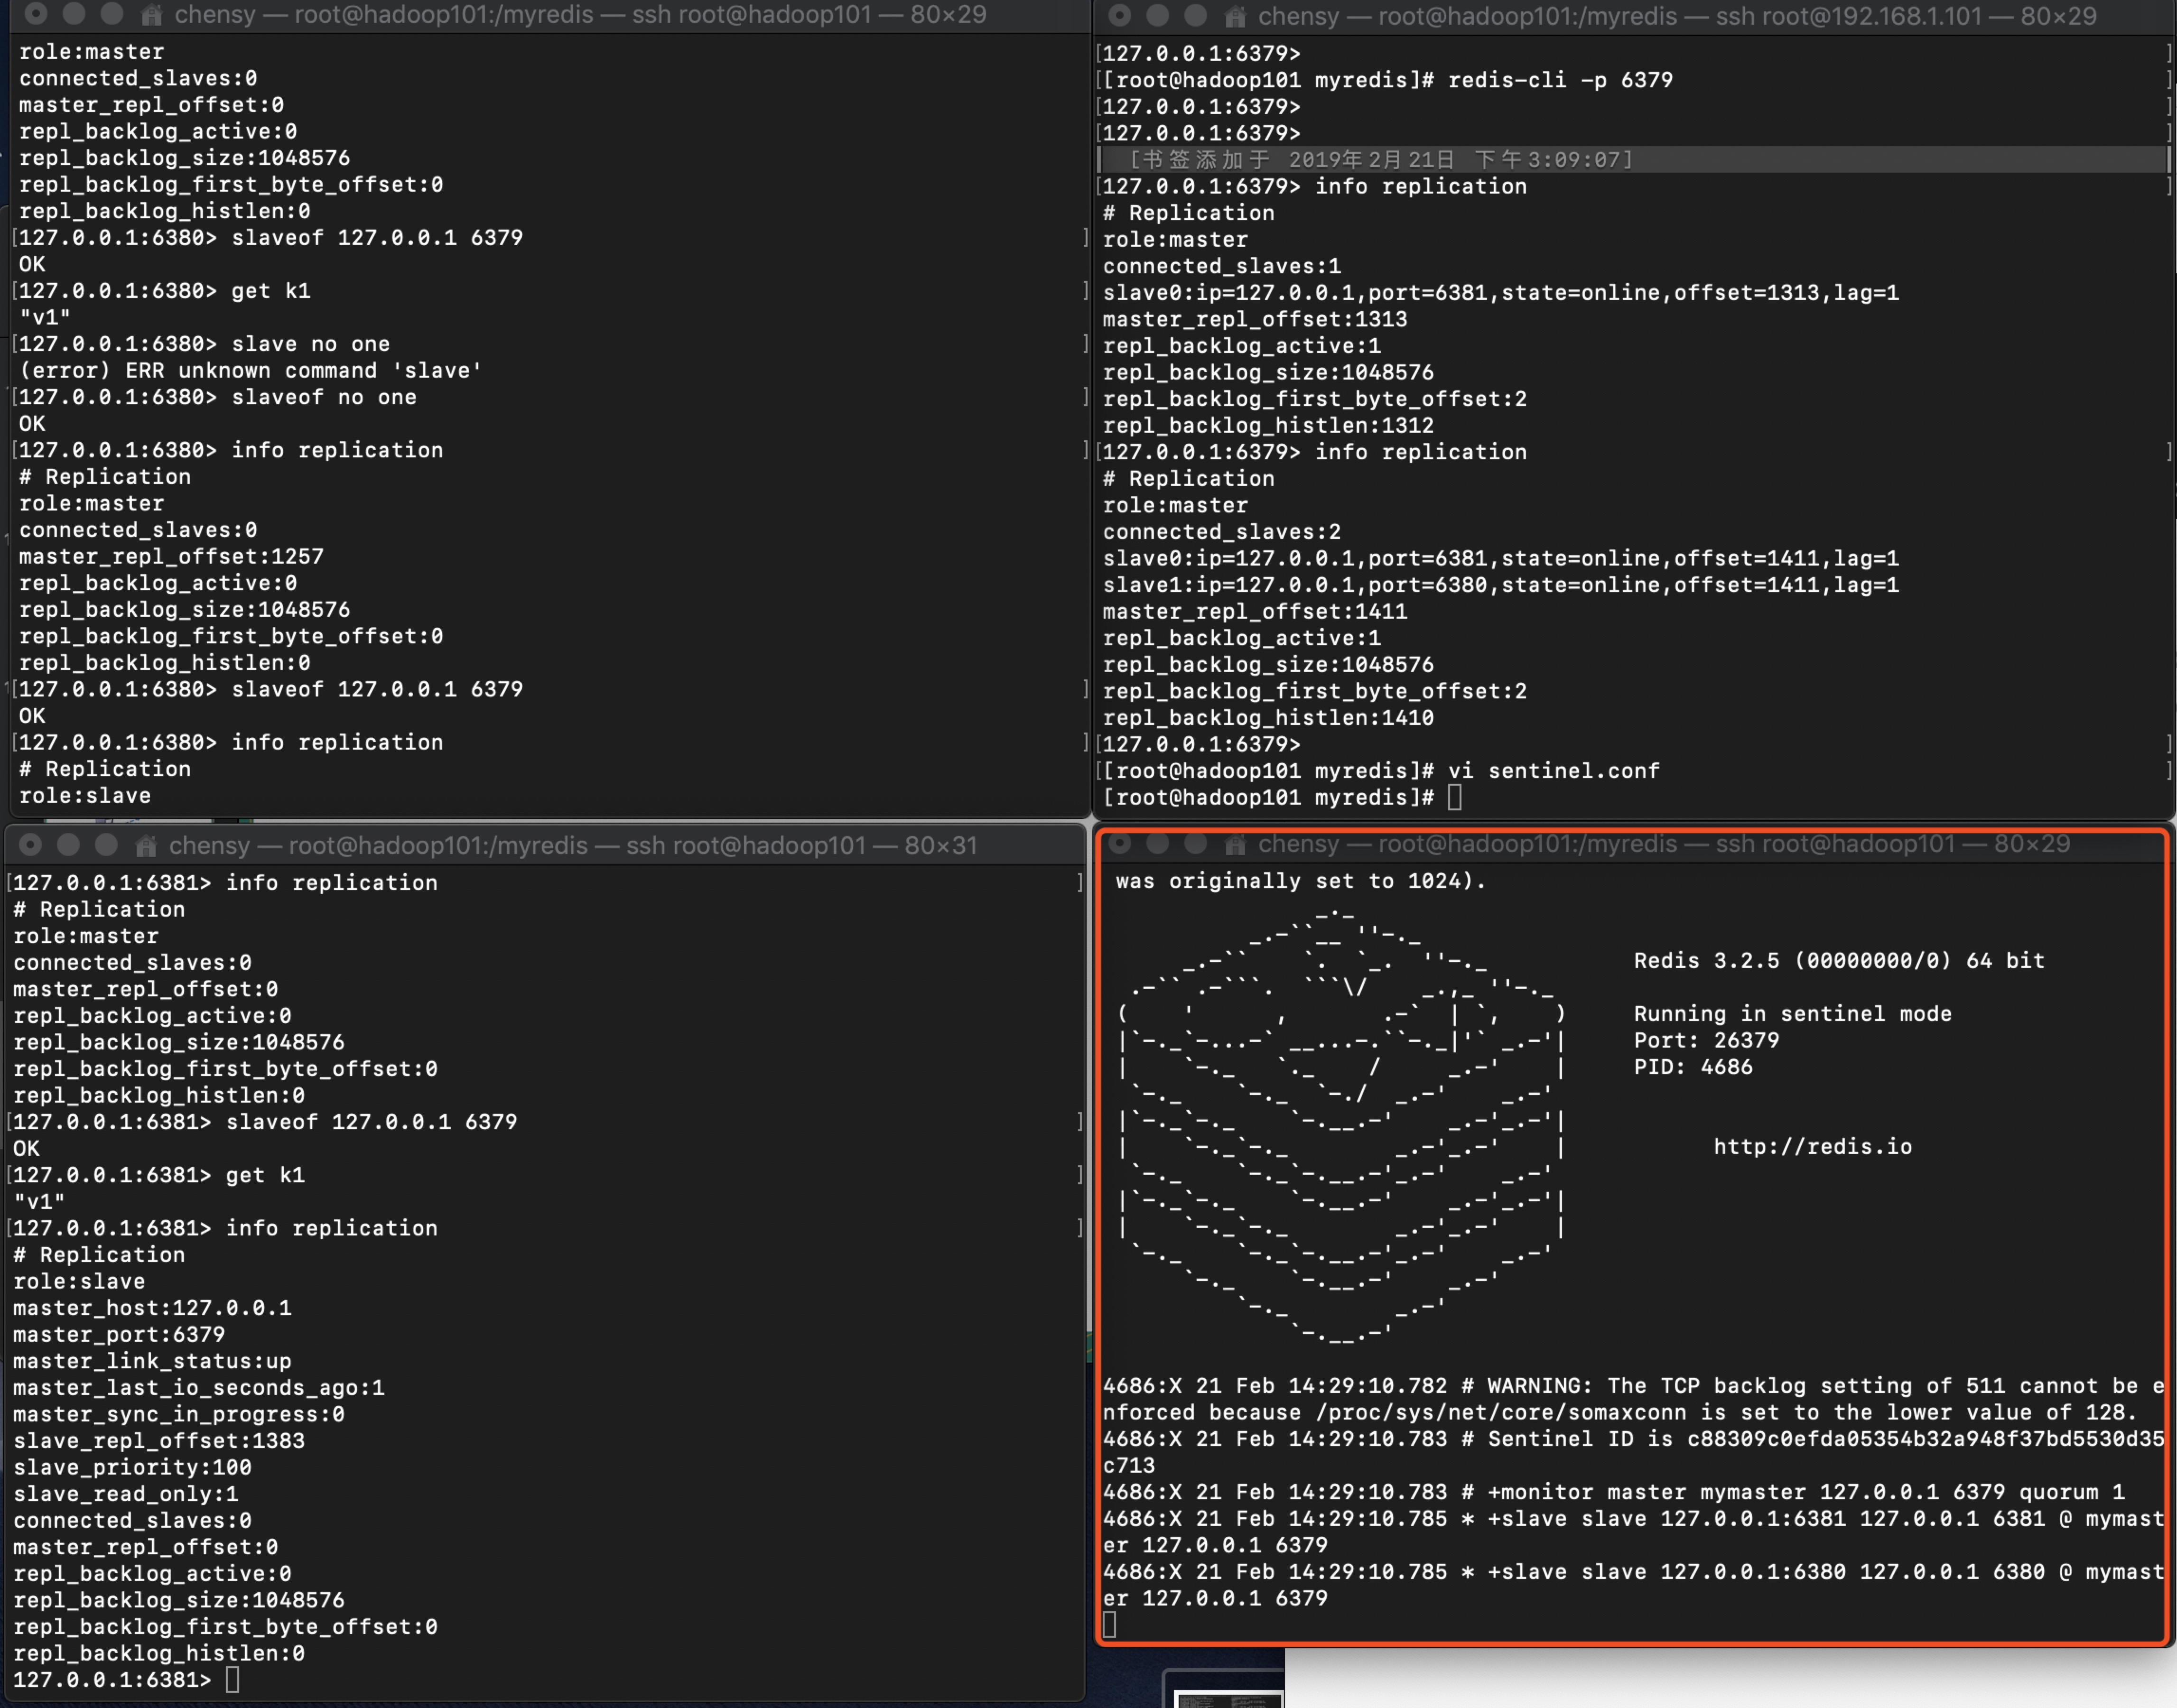The height and width of the screenshot is (1708, 2177).
Task: Click the home folder icon in the top-left 6380 window title
Action: pos(152,15)
